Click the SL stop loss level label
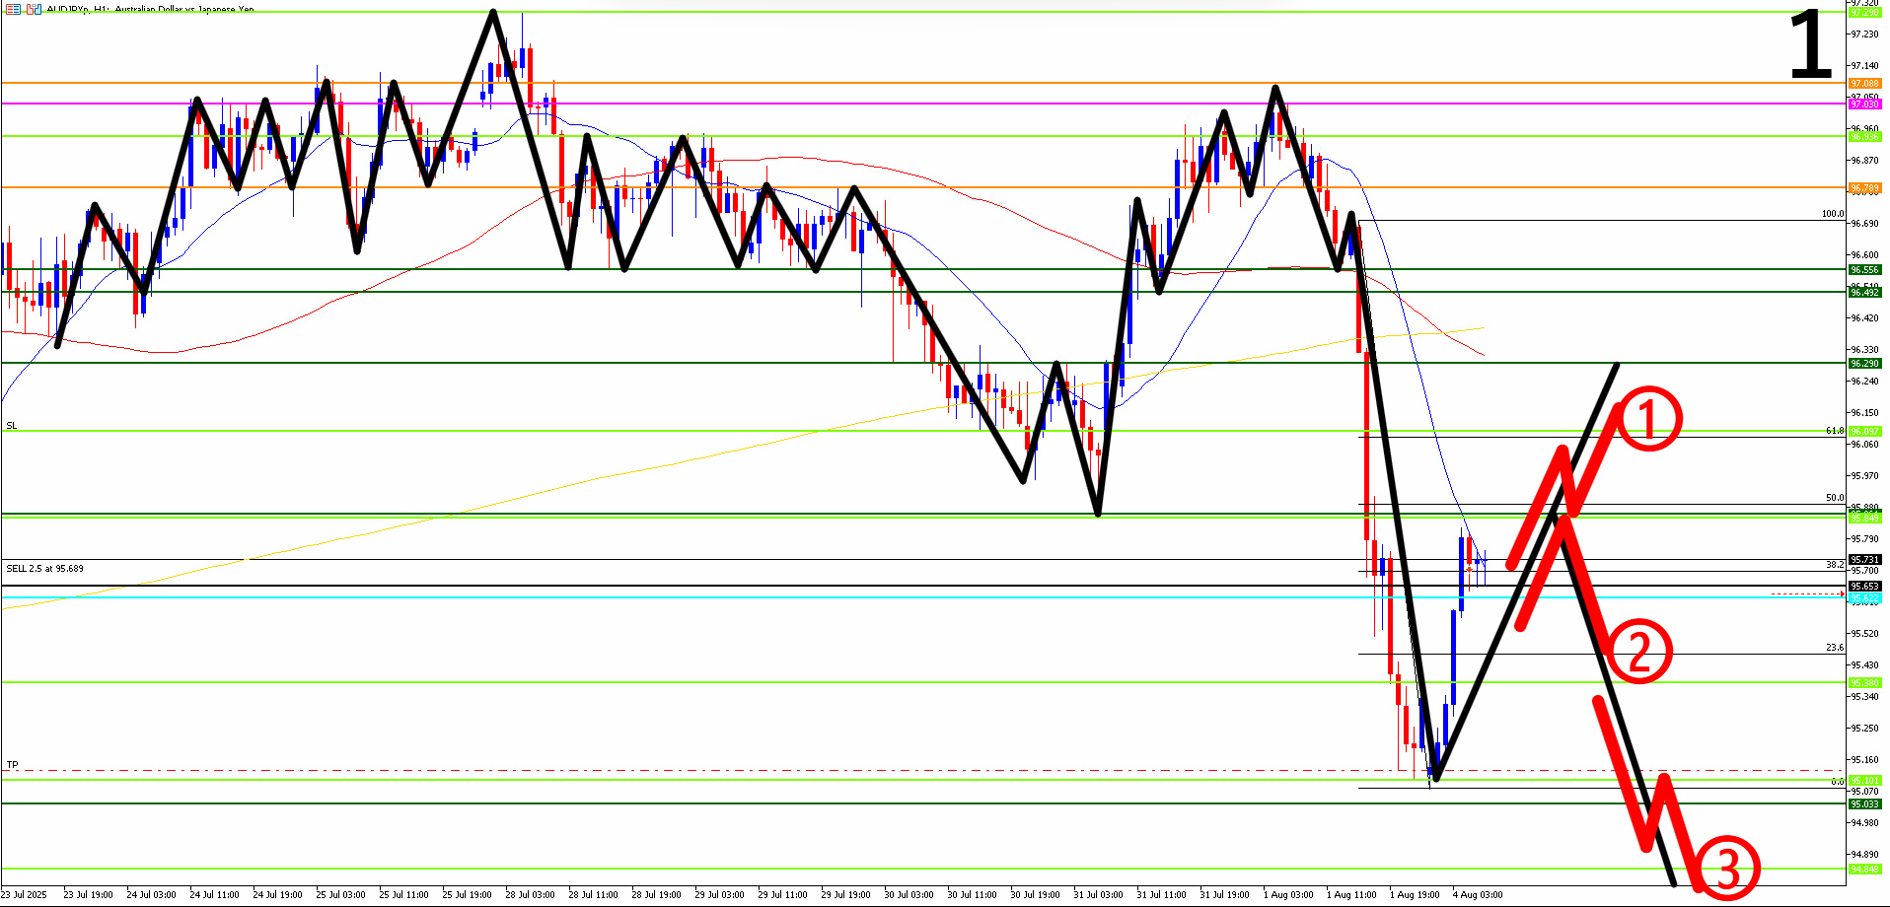 click(x=12, y=426)
